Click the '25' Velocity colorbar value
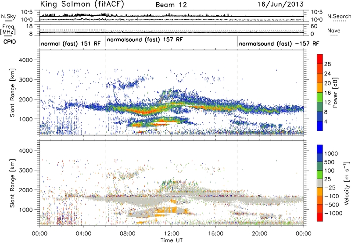 coord(327,179)
